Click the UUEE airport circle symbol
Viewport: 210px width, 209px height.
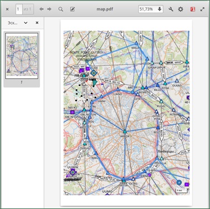pos(94,73)
